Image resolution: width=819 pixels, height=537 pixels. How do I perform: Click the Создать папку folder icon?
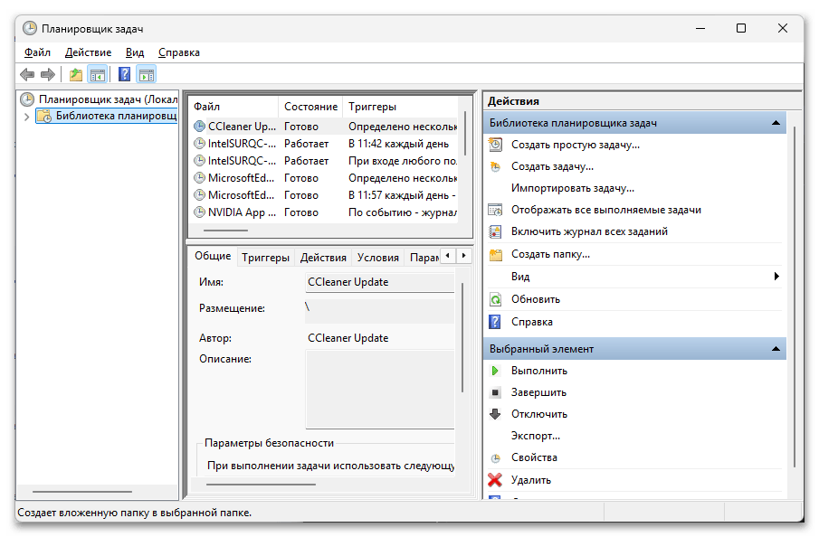click(495, 255)
